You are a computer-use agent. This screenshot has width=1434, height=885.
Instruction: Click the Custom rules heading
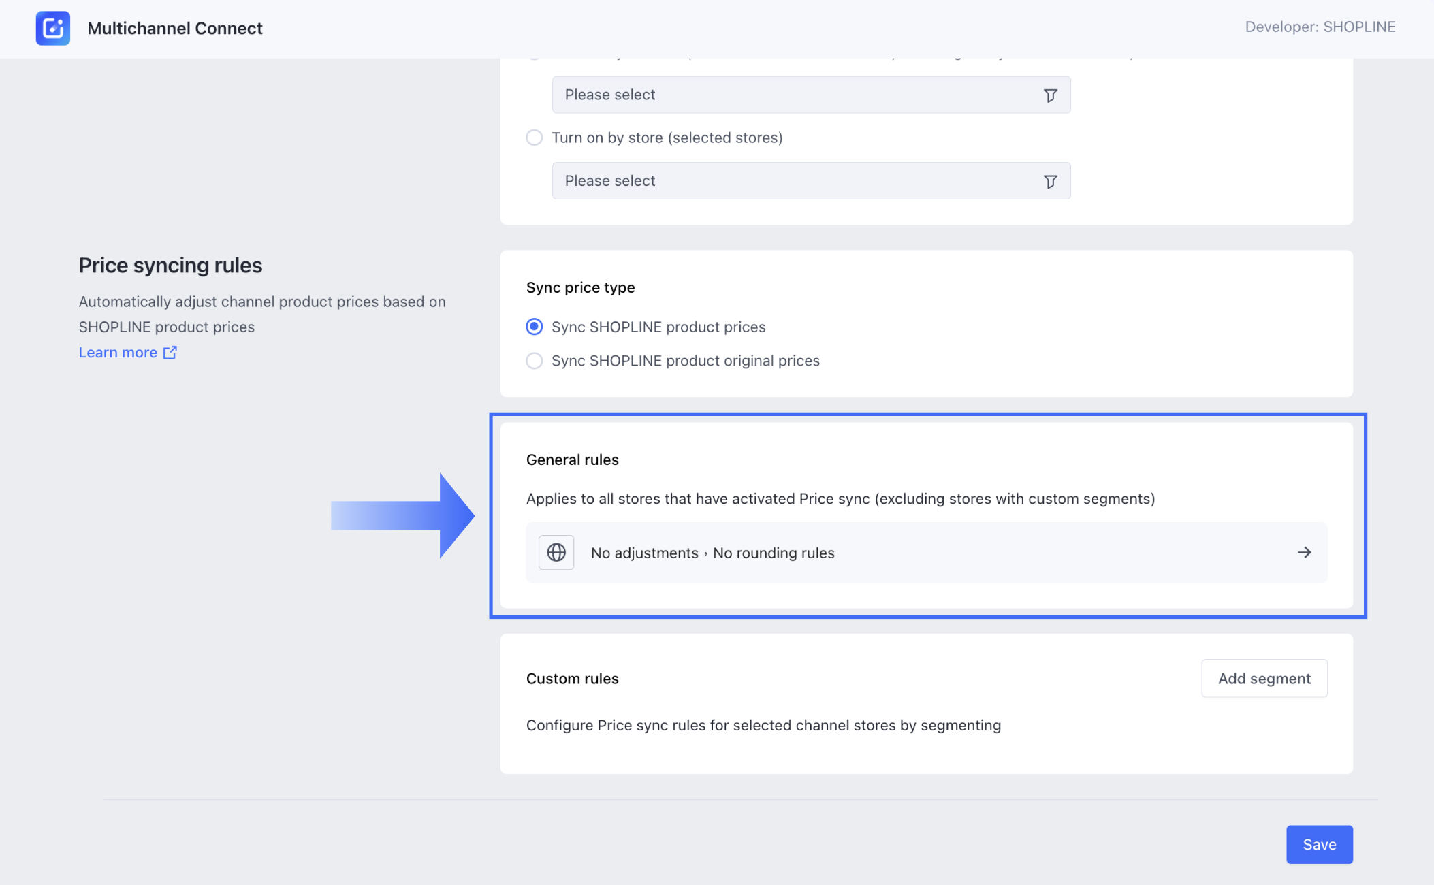pyautogui.click(x=572, y=678)
